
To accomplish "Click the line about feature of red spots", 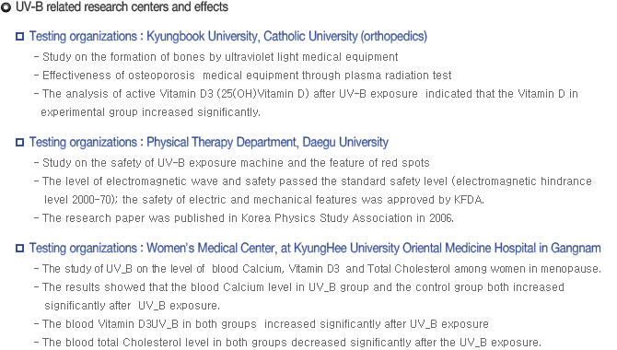I will coord(232,163).
